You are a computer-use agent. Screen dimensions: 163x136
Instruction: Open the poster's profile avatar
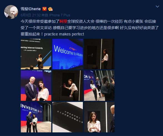pyautogui.click(x=11, y=12)
